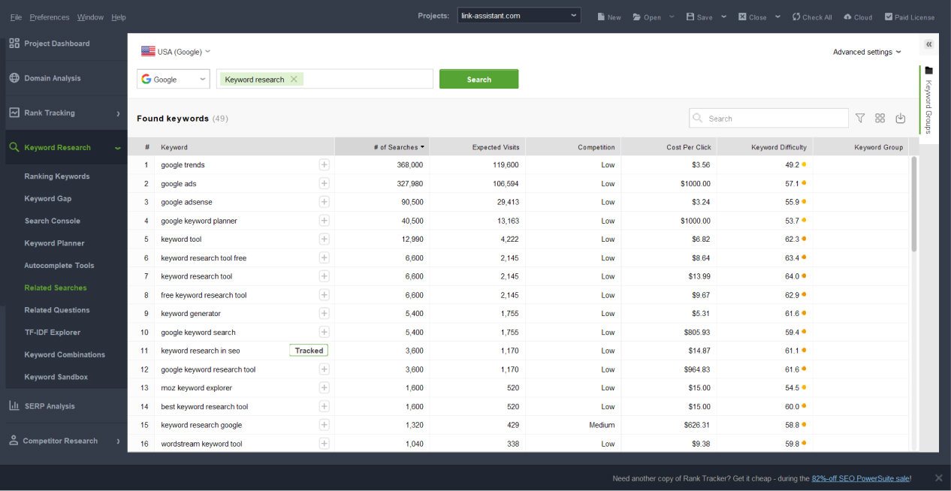The image size is (951, 491).
Task: Select Keyword Gap in sidebar
Action: pyautogui.click(x=48, y=198)
